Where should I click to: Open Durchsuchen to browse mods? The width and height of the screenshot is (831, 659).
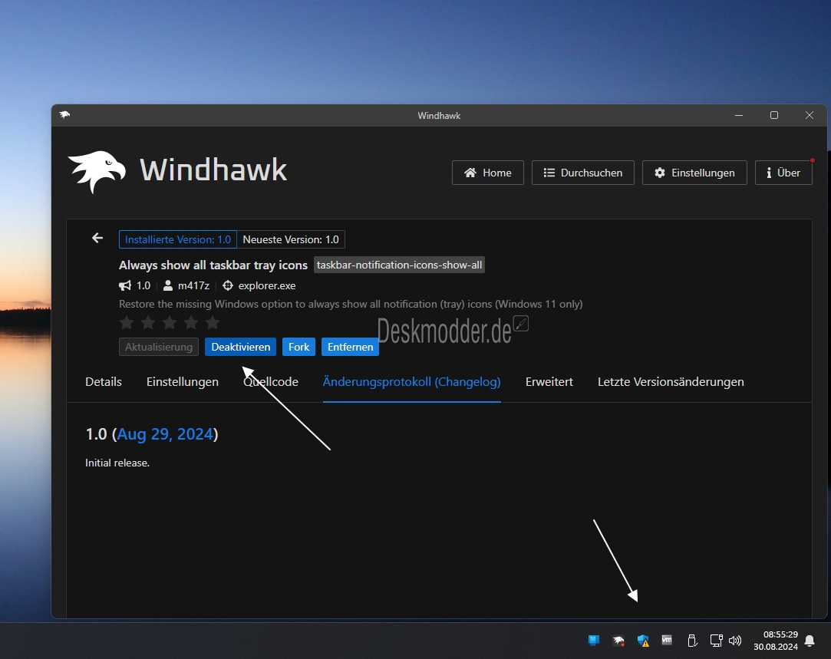coord(583,173)
